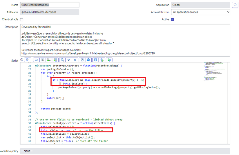Click line number 21 in the gutter
This screenshot has width=239, height=155.
click(x=30, y=66)
